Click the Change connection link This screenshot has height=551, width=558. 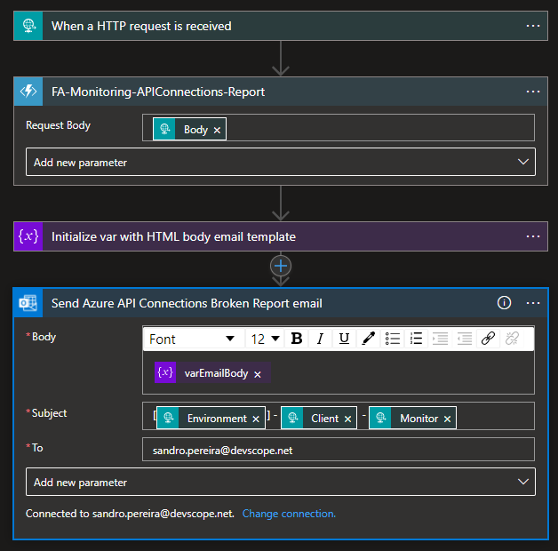289,514
